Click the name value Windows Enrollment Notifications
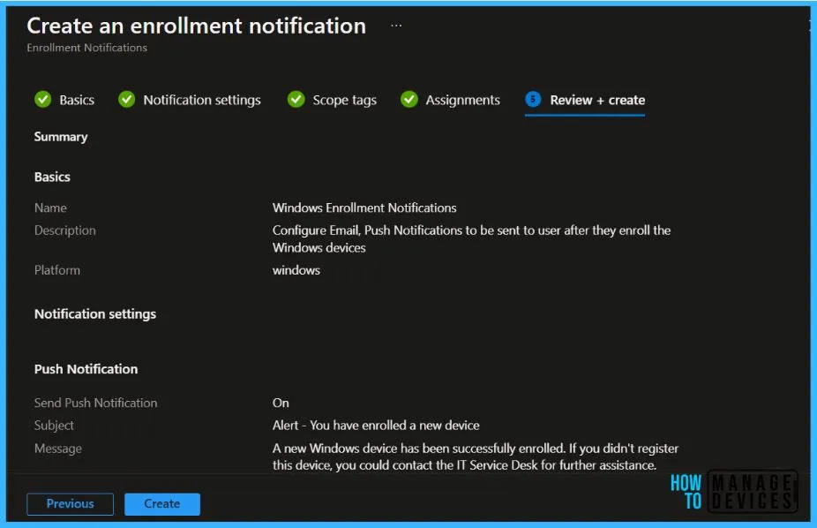 (364, 208)
